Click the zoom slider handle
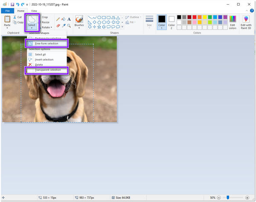 (228, 198)
